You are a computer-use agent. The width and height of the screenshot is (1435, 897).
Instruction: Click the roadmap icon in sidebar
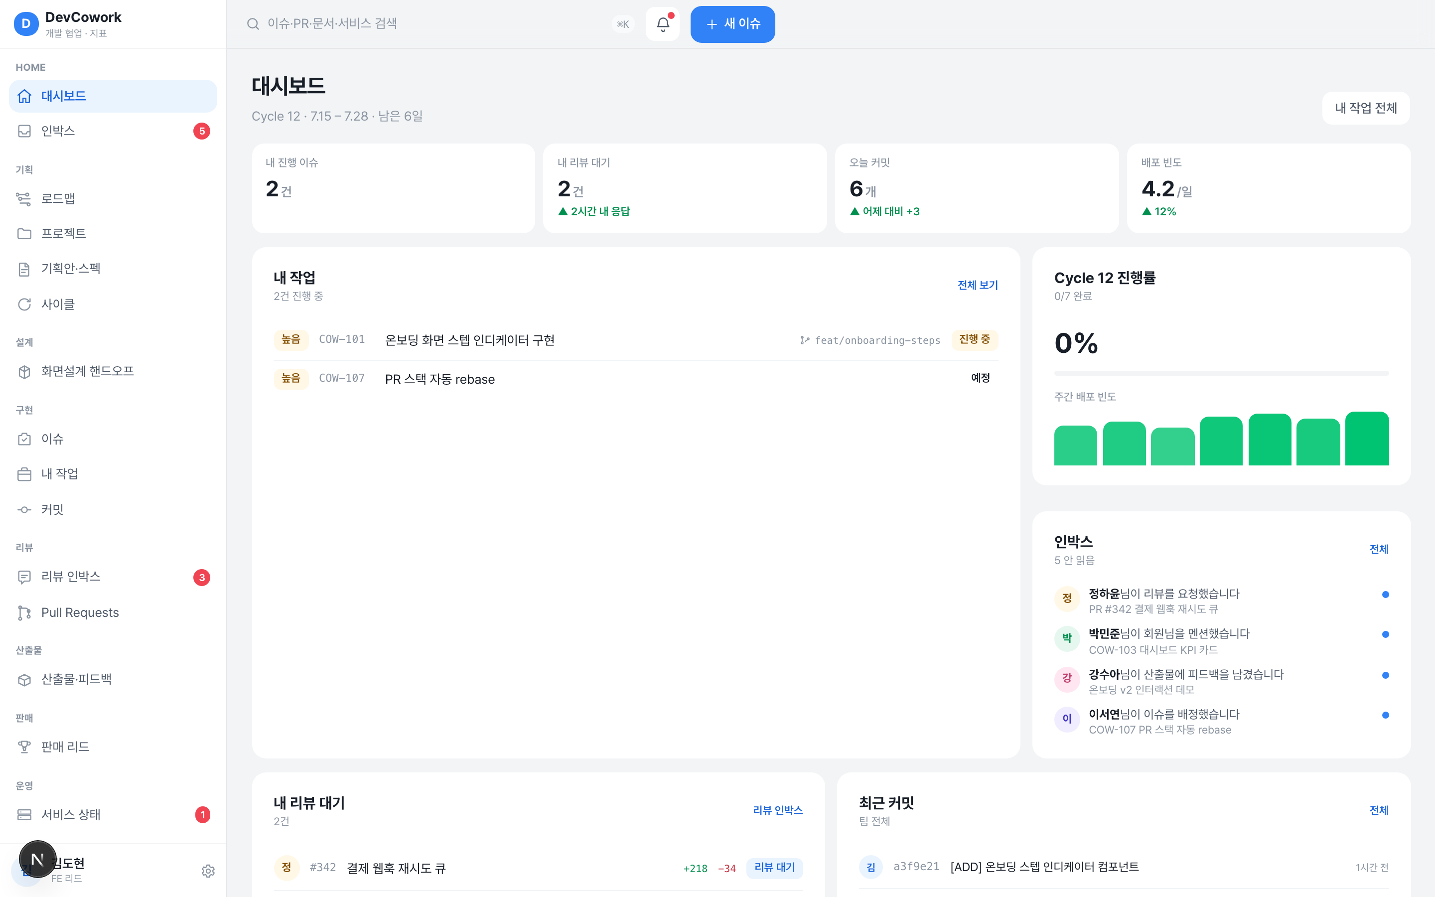(x=24, y=199)
